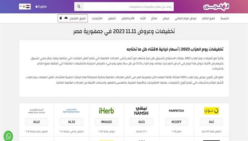Image resolution: width=248 pixels, height=141 pixels.
Task: Focus the store and coupon search field
Action: pos(129,6)
